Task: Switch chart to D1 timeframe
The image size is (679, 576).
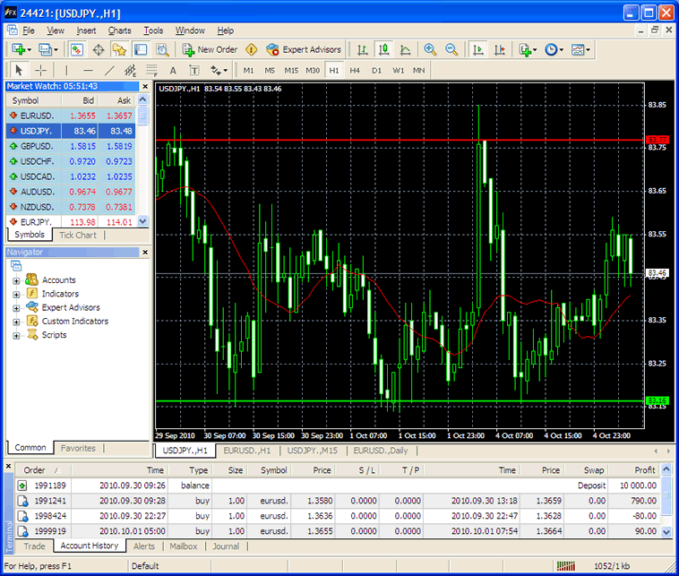Action: (376, 70)
